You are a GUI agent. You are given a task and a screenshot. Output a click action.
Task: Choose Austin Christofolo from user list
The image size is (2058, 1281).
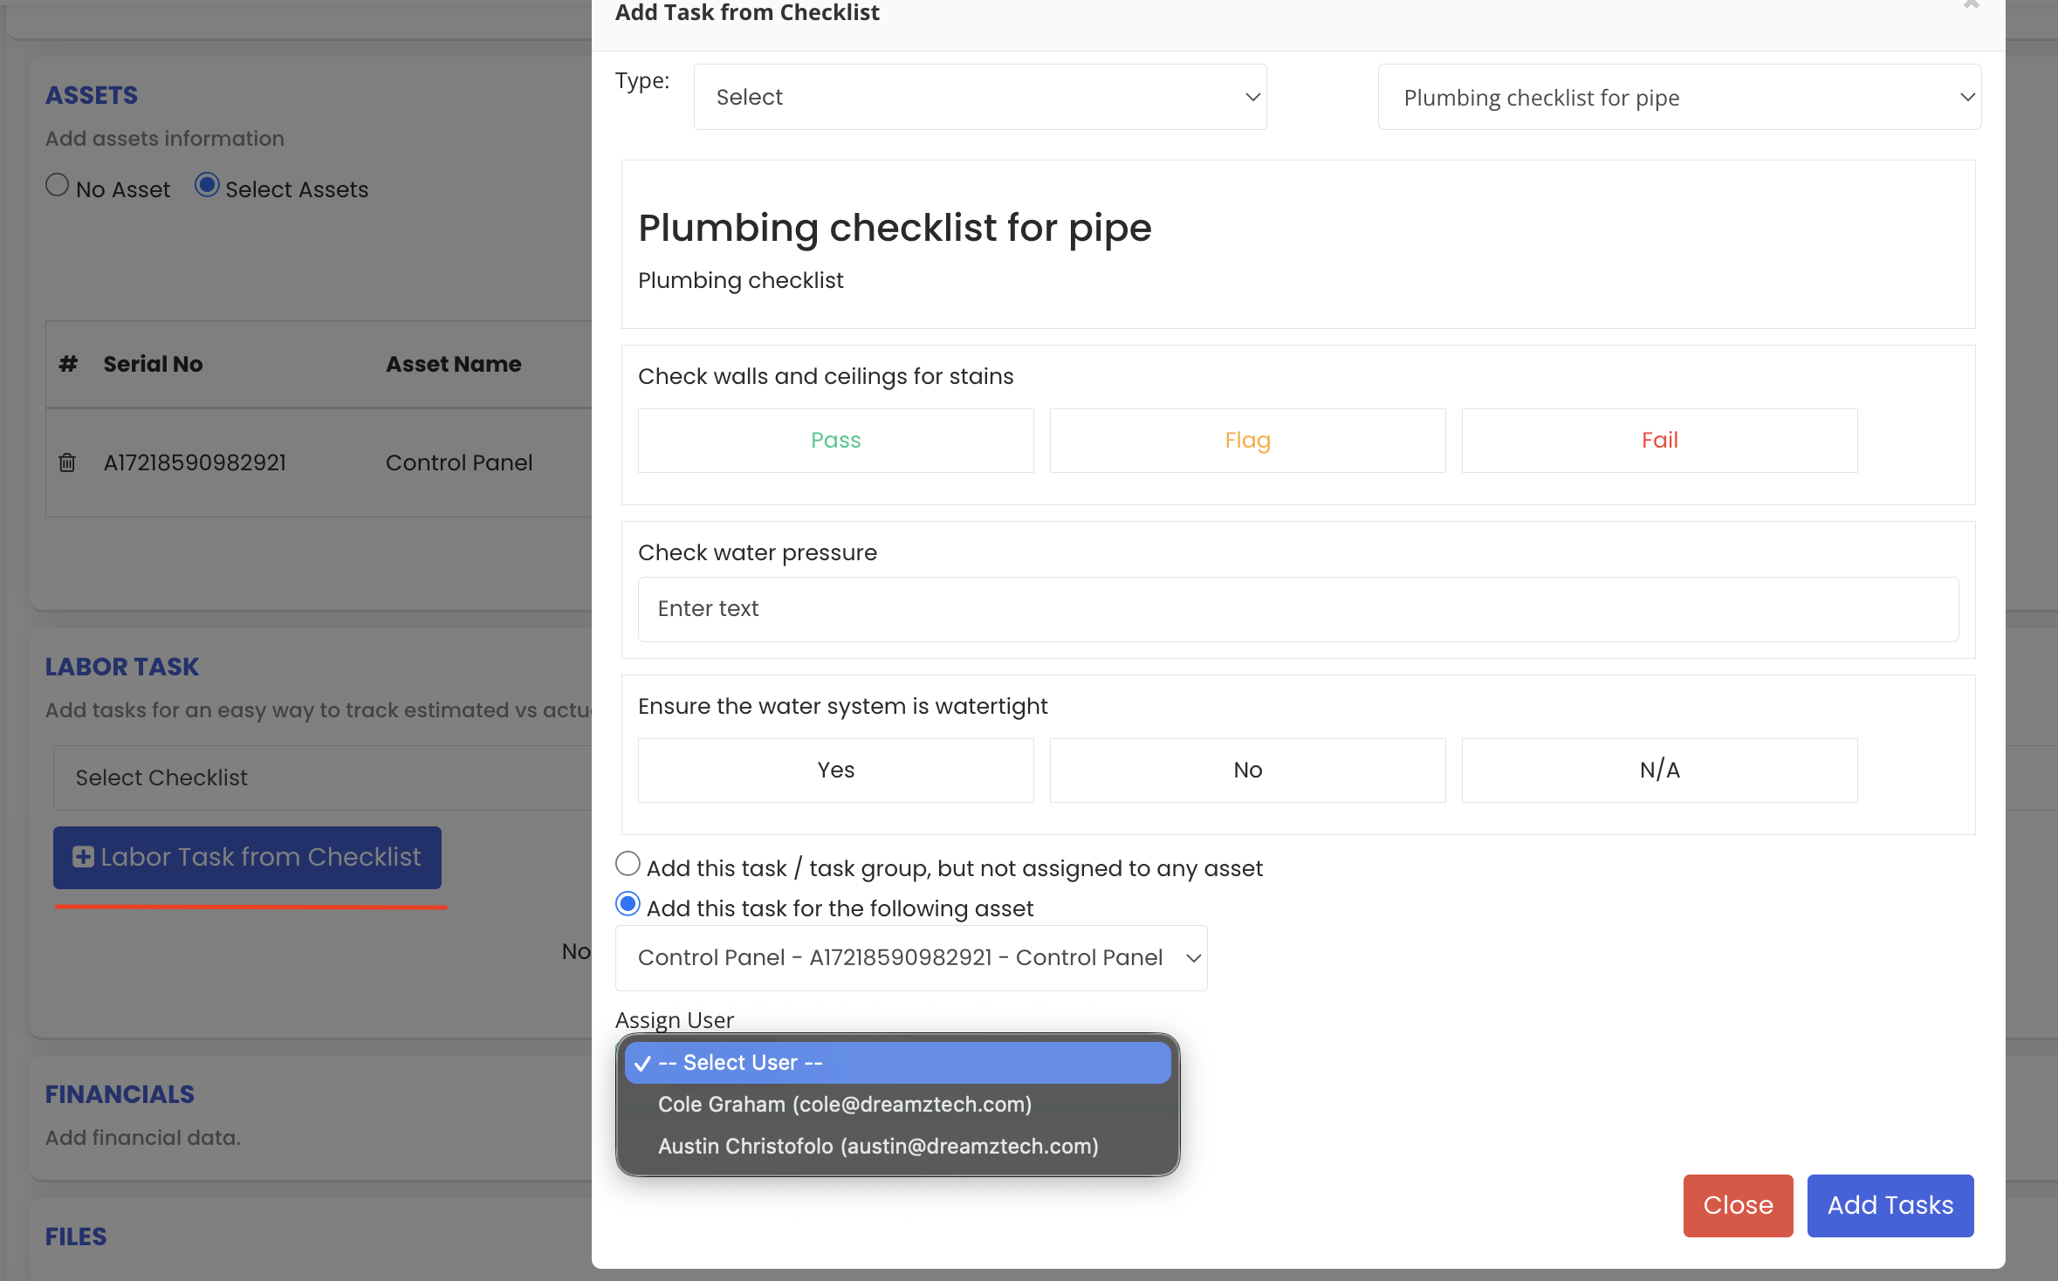(877, 1147)
